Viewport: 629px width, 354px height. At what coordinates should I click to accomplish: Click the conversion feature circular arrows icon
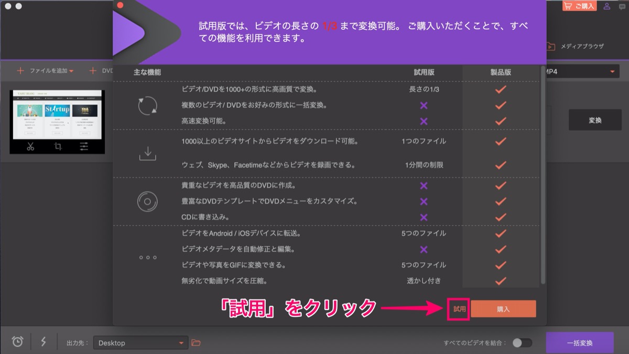click(147, 105)
